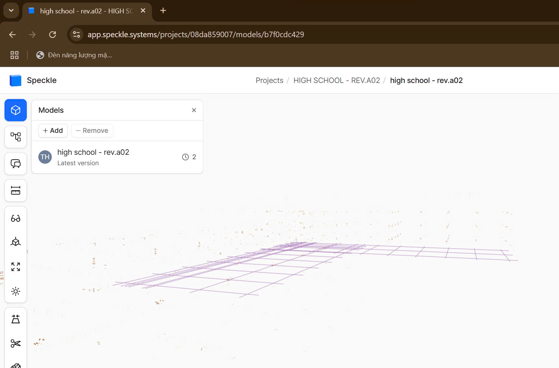Open Light Controls sun icon
This screenshot has height=368, width=559.
16,291
